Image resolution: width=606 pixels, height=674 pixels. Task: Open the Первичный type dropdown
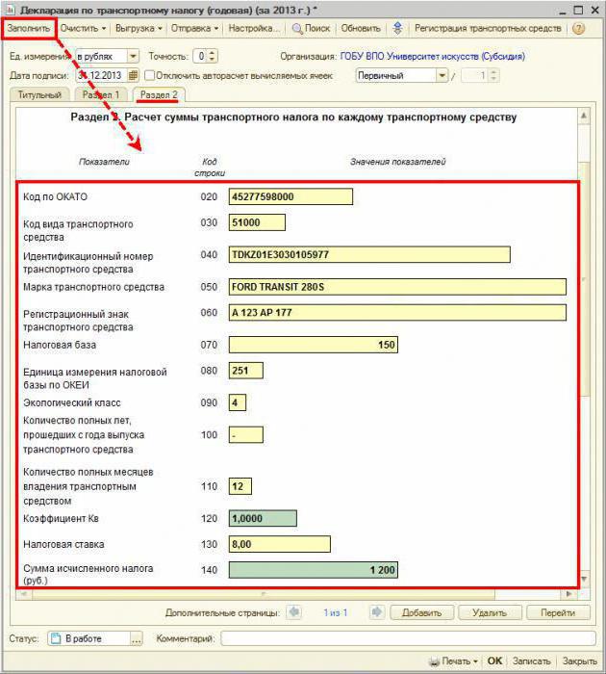(x=442, y=76)
